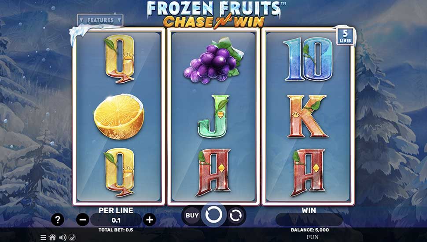Enable autoplay with the circular arrows icon

236,216
